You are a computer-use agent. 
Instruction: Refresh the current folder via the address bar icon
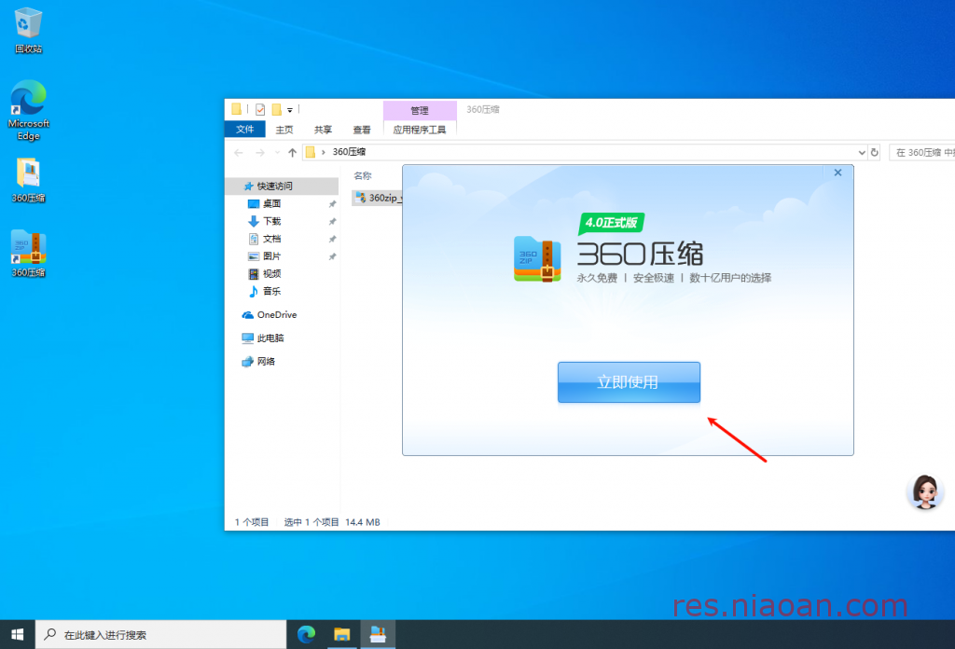click(872, 151)
